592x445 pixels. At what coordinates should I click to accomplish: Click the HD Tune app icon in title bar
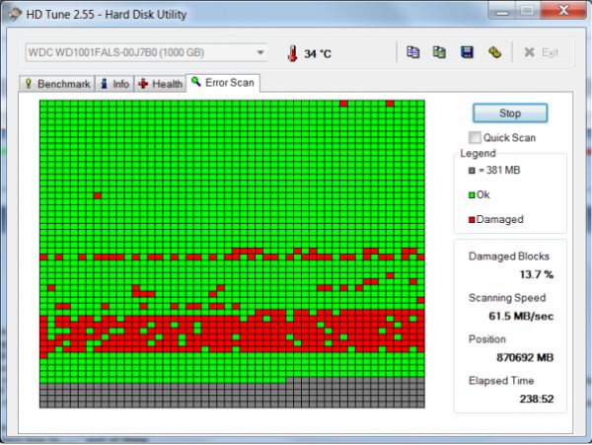pyautogui.click(x=15, y=14)
